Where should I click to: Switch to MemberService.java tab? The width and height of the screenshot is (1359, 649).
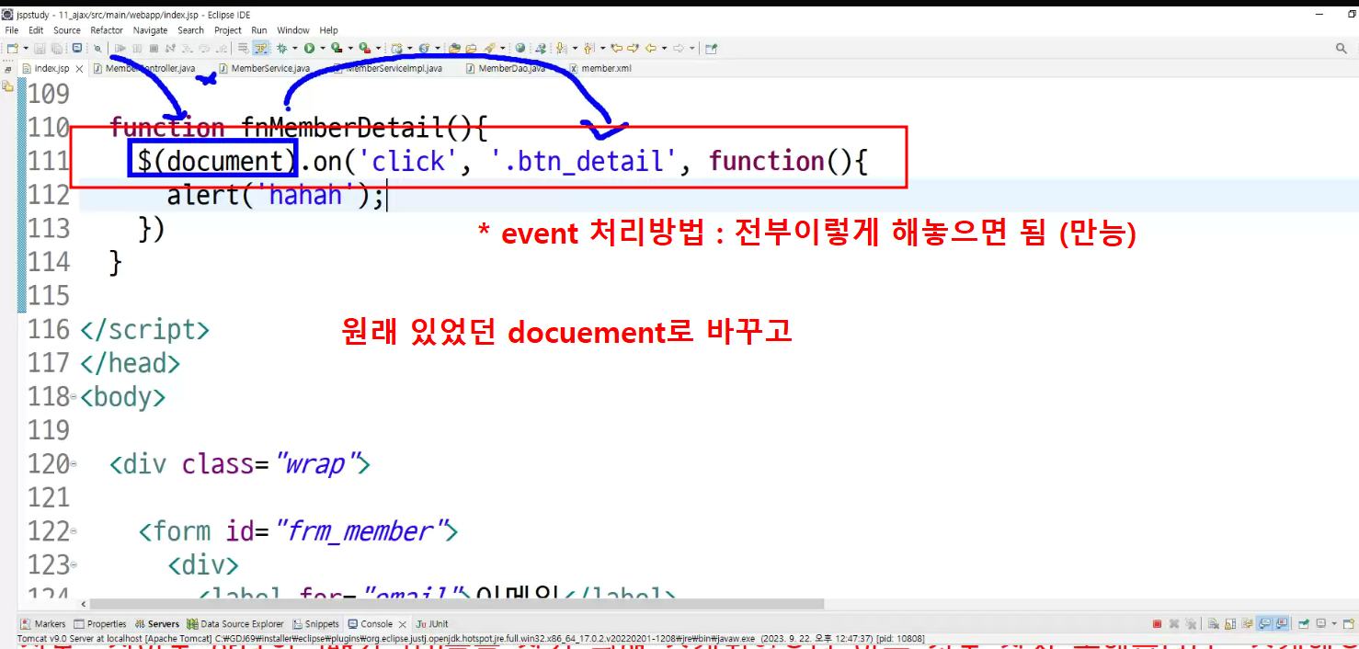263,68
